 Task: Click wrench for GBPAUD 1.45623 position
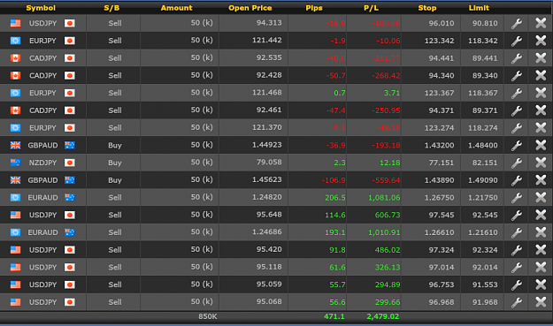pos(517,180)
